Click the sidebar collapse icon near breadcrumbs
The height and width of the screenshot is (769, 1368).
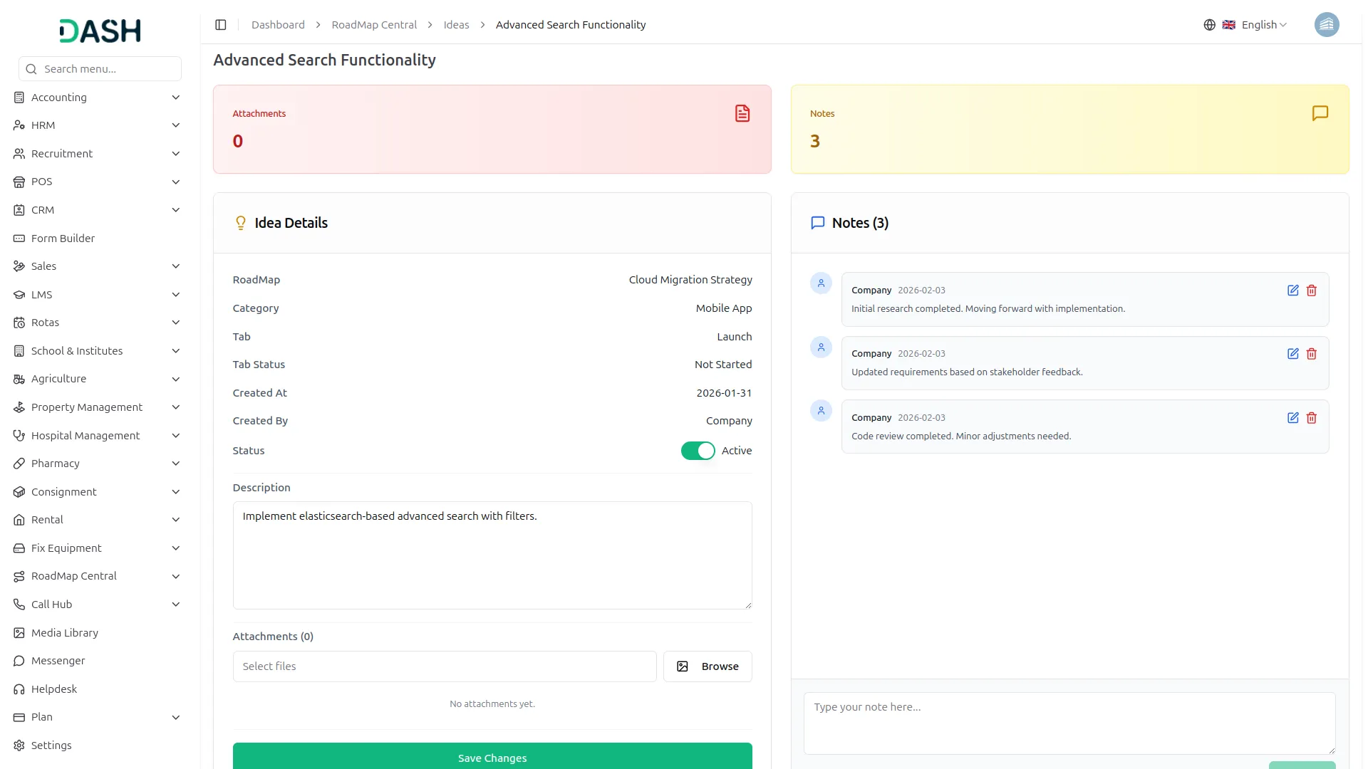tap(220, 24)
